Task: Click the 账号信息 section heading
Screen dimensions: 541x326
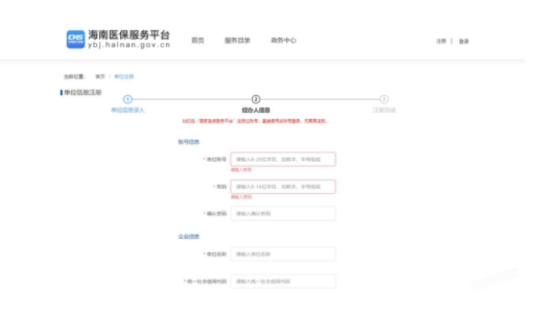Action: pos(189,142)
